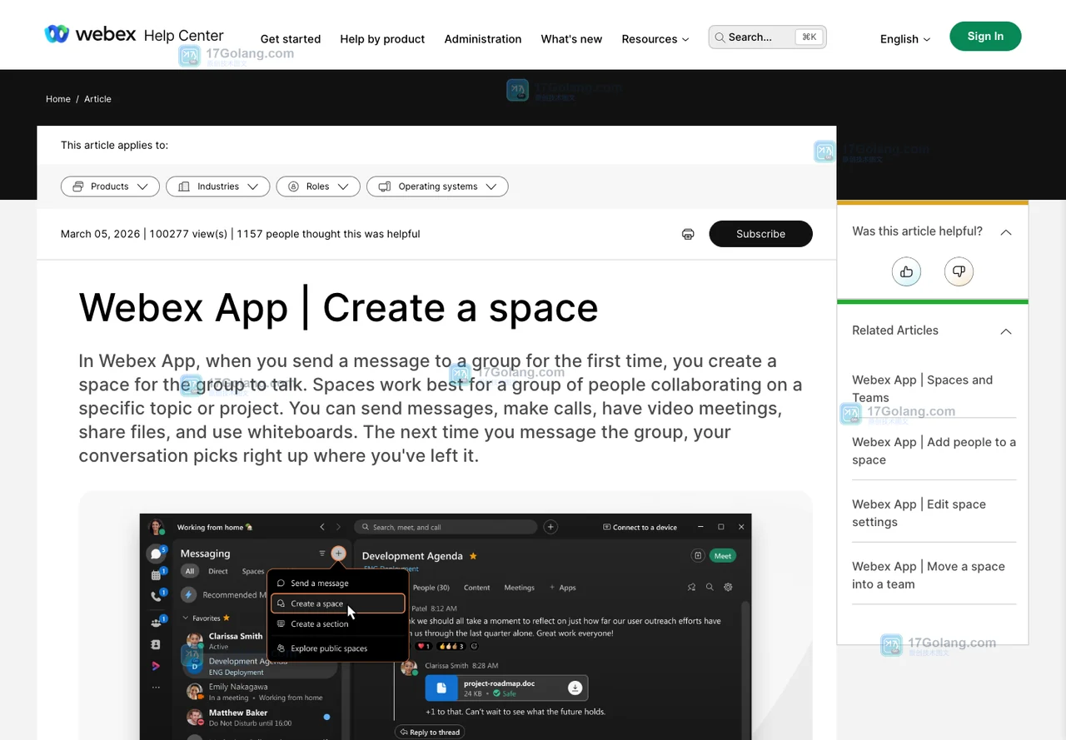Click the Search input field
This screenshot has width=1066, height=740.
coord(767,37)
